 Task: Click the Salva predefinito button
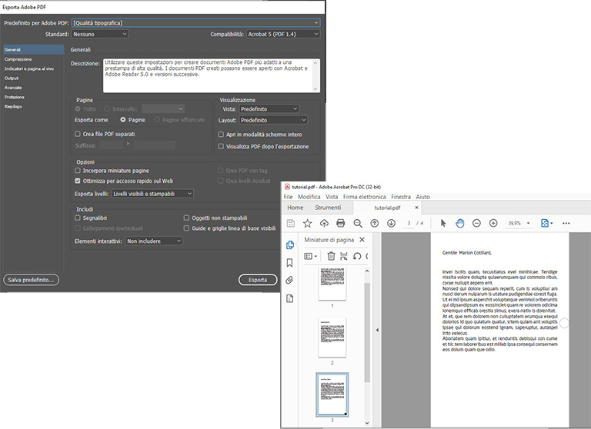click(x=31, y=280)
